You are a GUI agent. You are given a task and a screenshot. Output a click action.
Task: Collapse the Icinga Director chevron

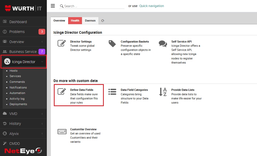click(42, 62)
